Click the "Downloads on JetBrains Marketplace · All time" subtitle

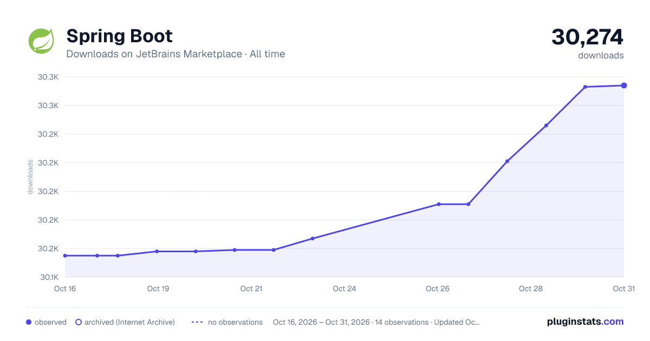[x=175, y=54]
